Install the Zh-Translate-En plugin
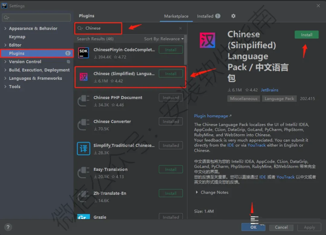The image size is (326, 235). tap(171, 193)
